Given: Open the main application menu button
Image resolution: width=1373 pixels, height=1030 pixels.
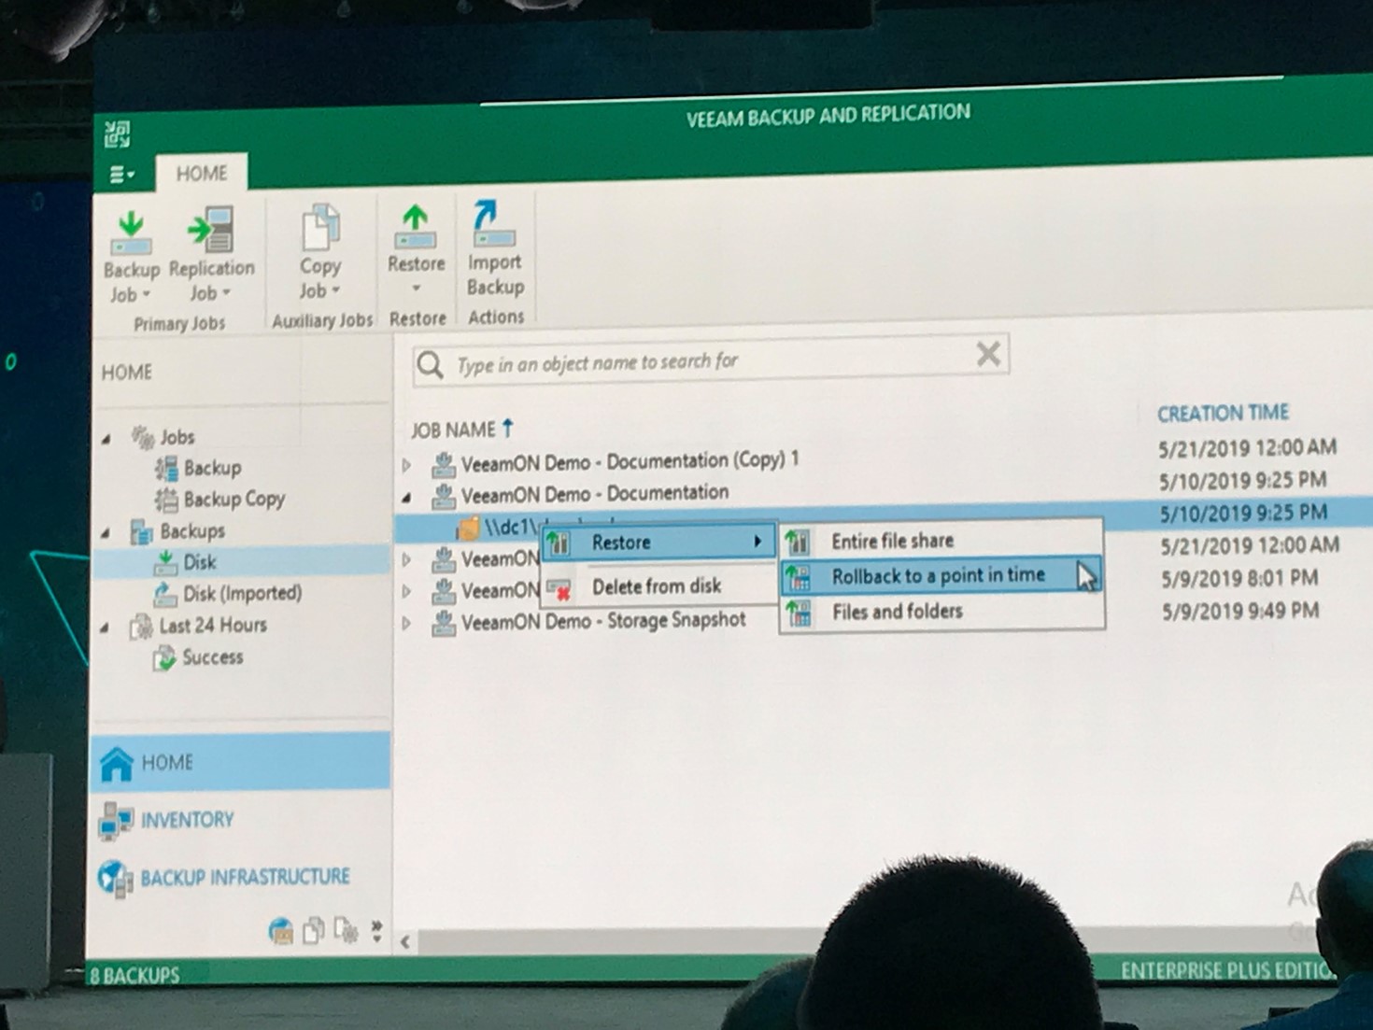Looking at the screenshot, I should click(x=121, y=175).
